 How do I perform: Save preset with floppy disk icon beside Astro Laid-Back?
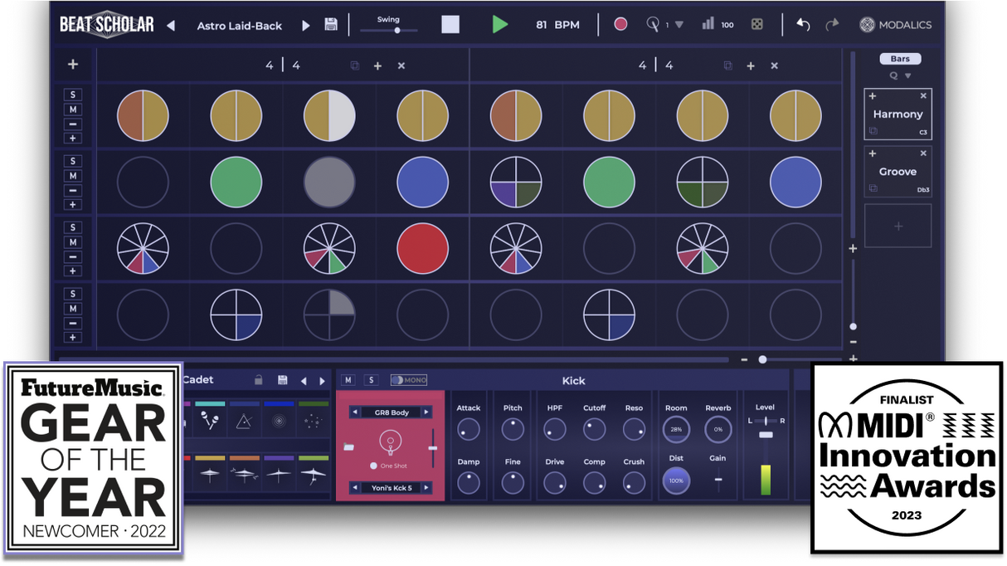pos(331,25)
